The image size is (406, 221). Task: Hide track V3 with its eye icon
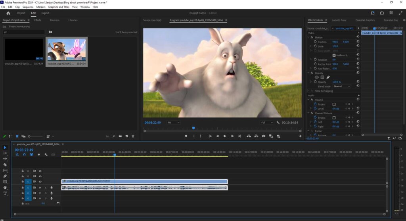pyautogui.click(x=40, y=171)
